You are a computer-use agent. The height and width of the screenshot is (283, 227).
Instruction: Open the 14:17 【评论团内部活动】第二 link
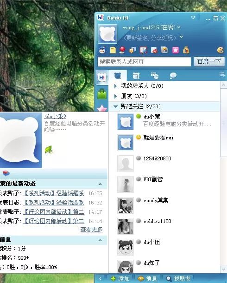(x=54, y=212)
